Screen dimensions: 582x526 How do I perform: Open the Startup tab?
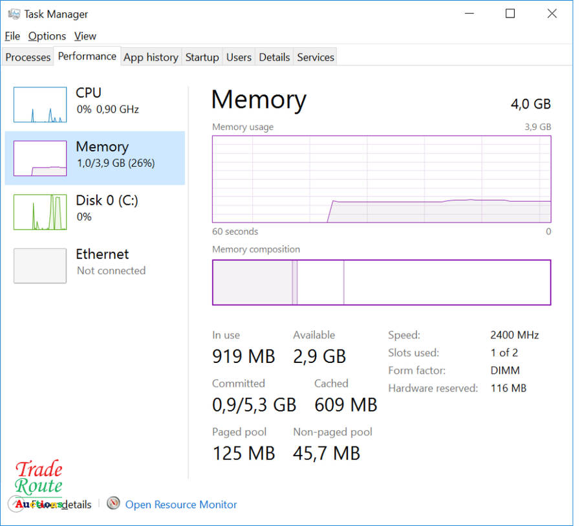pyautogui.click(x=202, y=58)
